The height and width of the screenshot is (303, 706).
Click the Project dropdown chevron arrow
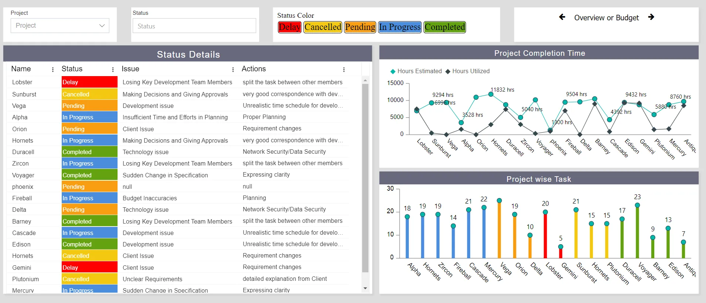(102, 25)
